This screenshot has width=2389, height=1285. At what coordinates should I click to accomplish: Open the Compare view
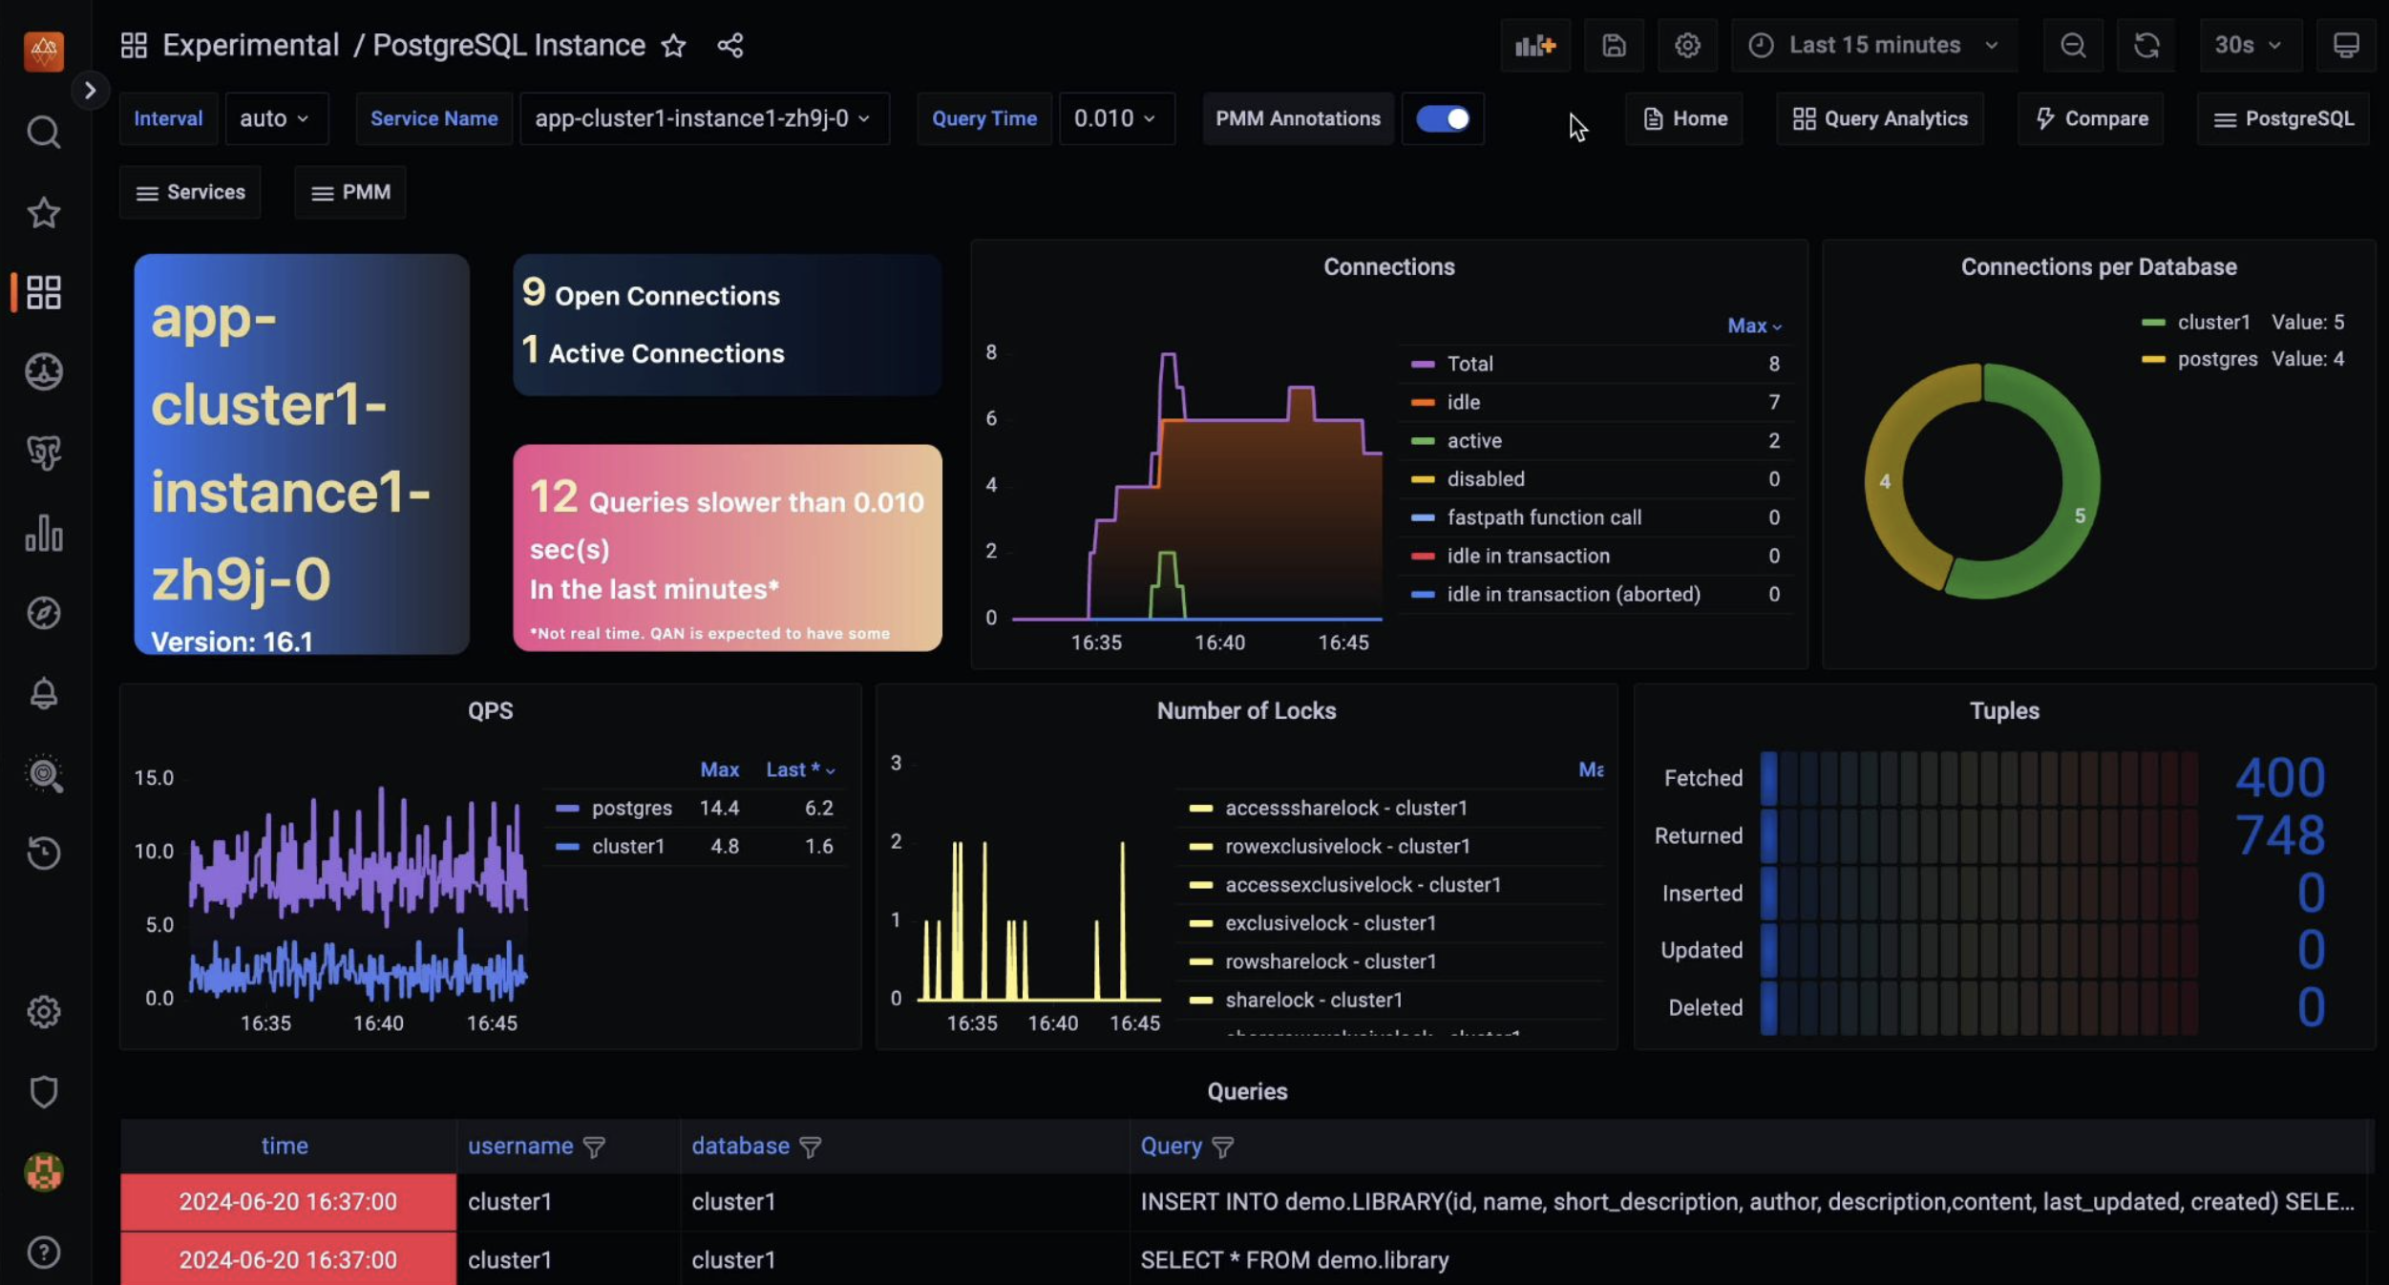coord(2090,118)
